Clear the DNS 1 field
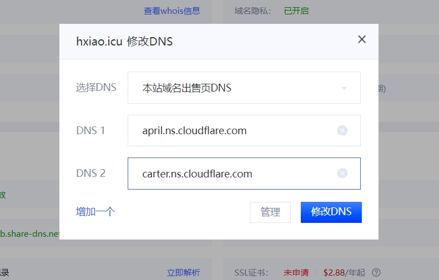This screenshot has width=439, height=280. pyautogui.click(x=342, y=130)
